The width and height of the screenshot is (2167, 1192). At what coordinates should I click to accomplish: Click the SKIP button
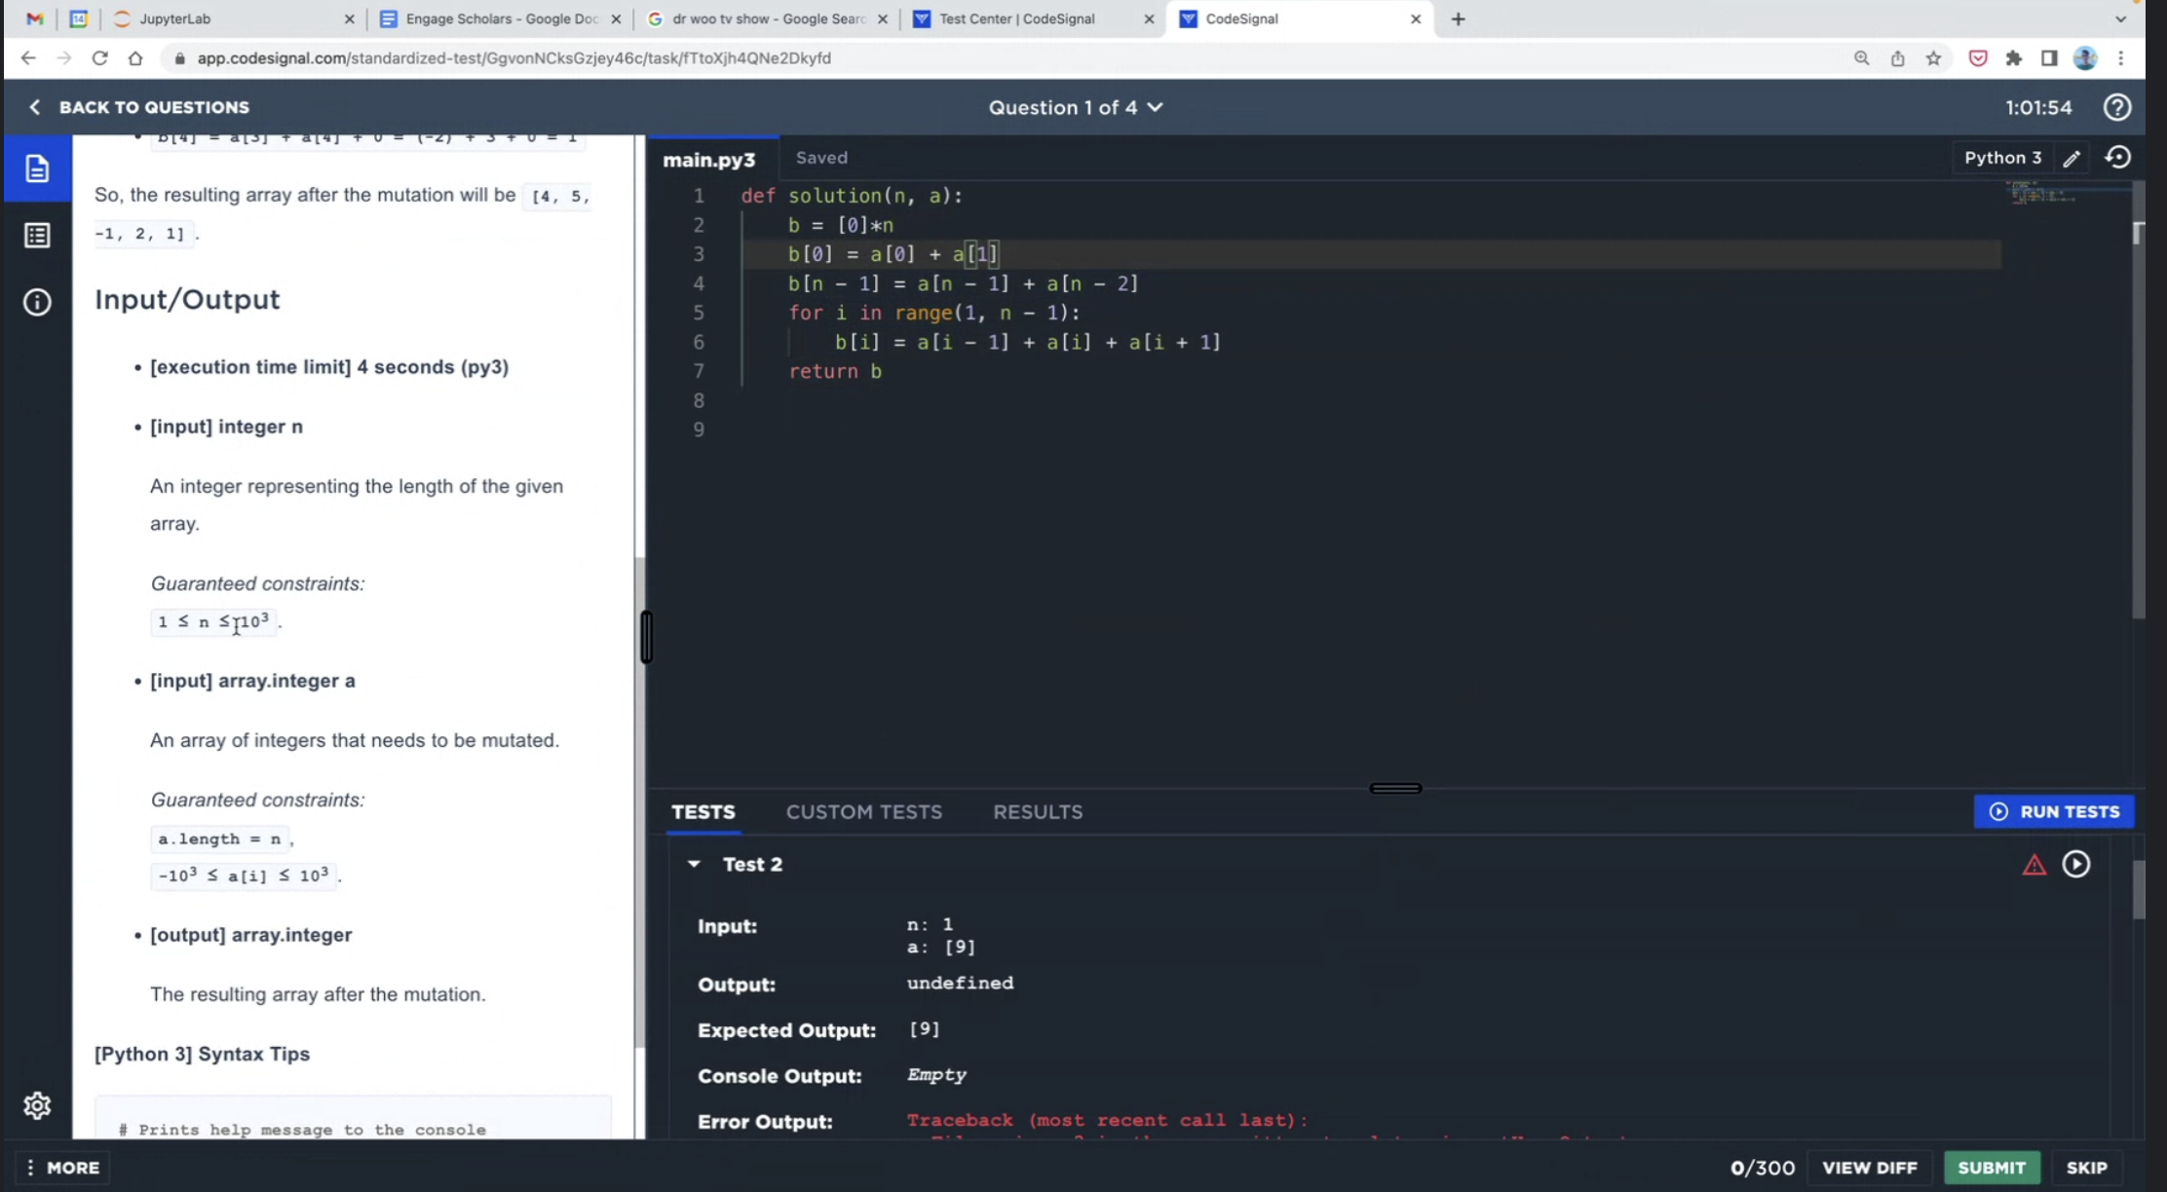click(x=2086, y=1168)
